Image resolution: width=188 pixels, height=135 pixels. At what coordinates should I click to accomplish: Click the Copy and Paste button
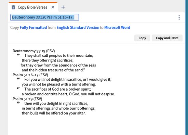(167, 38)
